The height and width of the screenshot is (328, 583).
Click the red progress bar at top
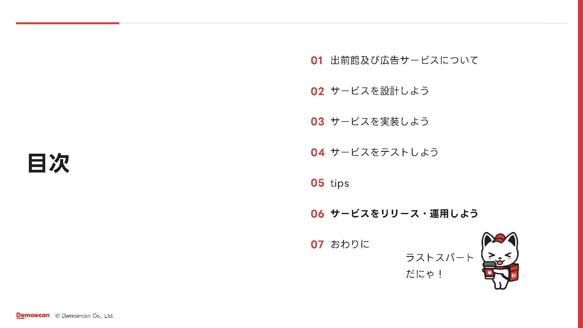pos(67,23)
